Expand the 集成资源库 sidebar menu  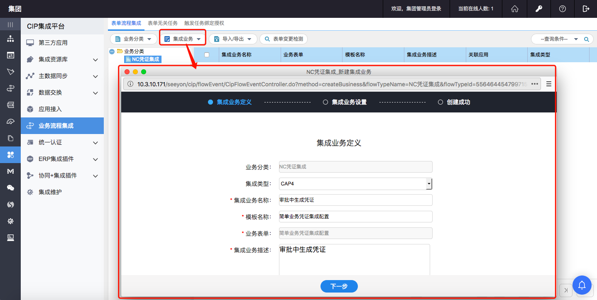click(95, 60)
